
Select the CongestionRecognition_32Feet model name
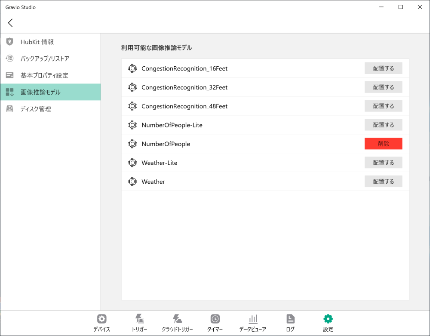(184, 87)
